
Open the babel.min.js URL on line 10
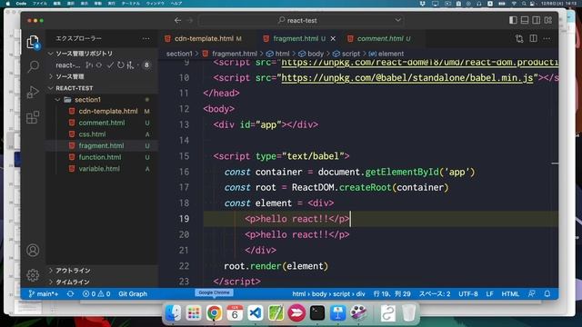[407, 78]
